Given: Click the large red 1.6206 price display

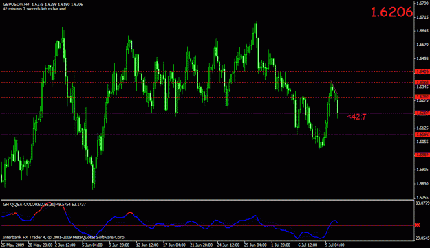Looking at the screenshot, I should click(x=391, y=12).
